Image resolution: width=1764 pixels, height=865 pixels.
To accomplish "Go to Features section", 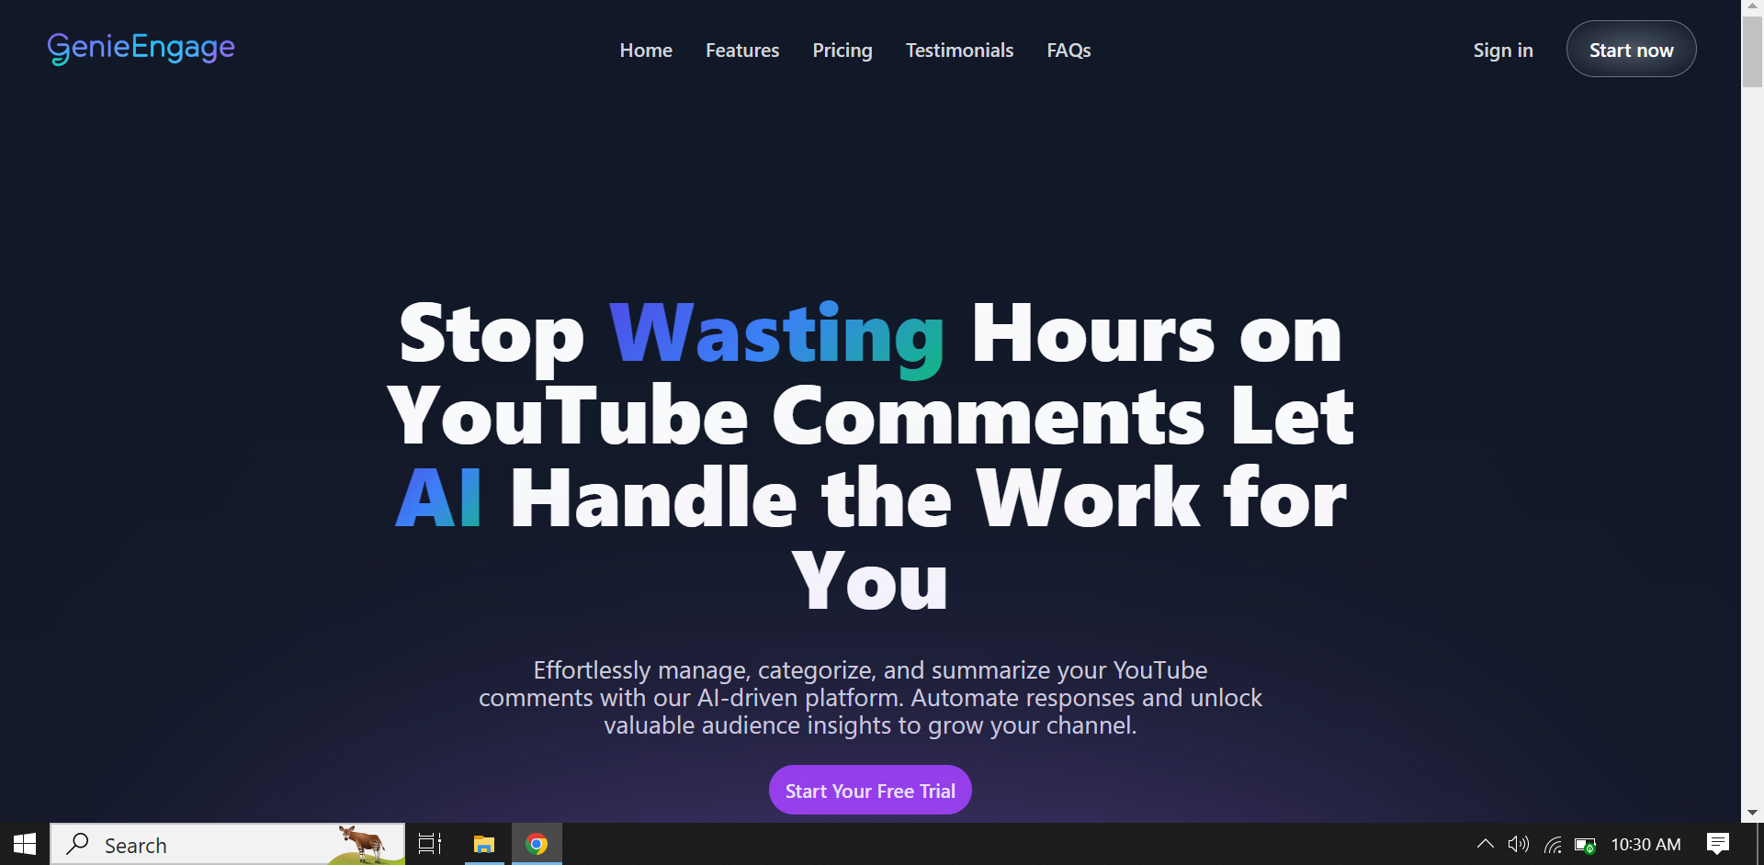I will (742, 51).
